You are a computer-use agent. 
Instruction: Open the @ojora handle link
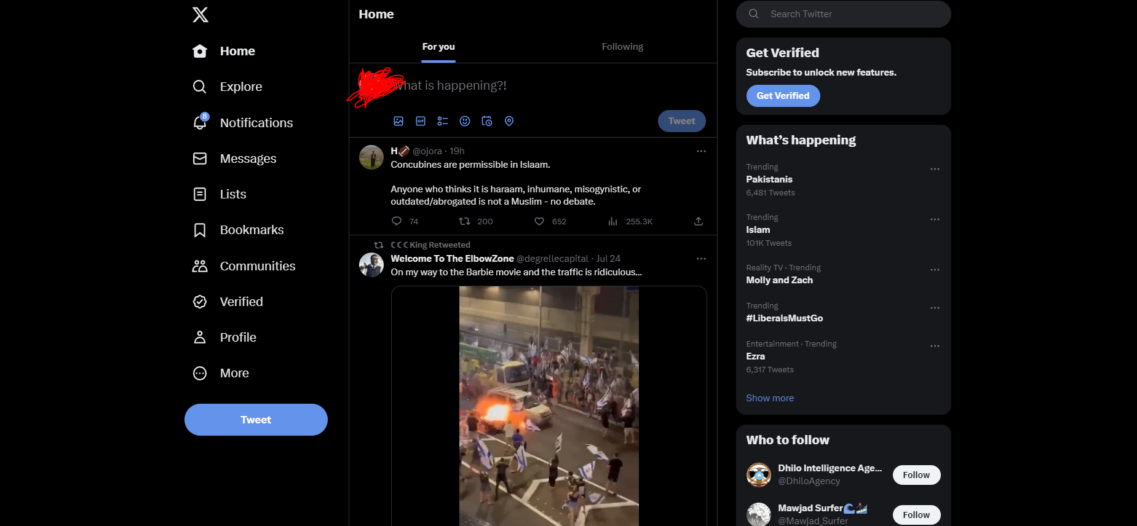pyautogui.click(x=427, y=151)
